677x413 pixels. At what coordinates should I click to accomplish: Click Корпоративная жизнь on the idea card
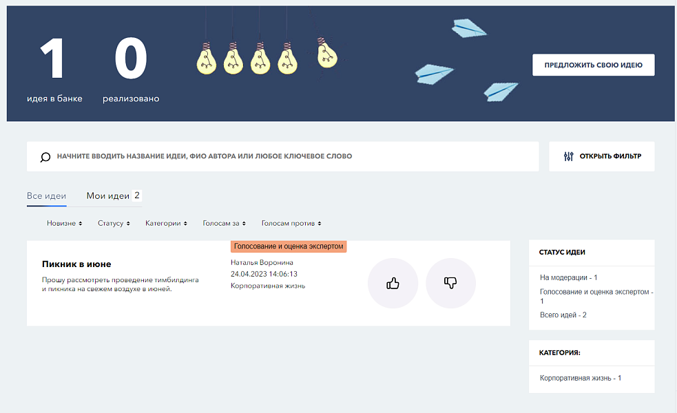(268, 286)
